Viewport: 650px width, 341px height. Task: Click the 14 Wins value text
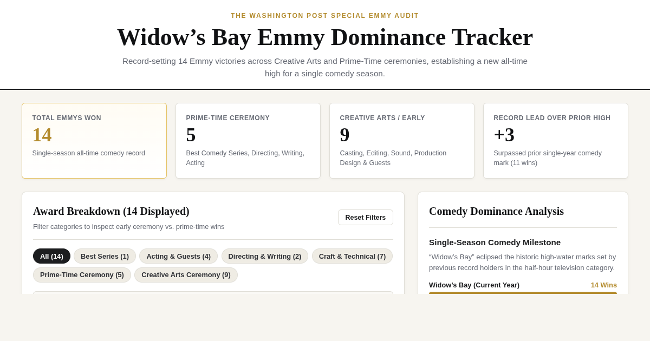click(x=603, y=285)
